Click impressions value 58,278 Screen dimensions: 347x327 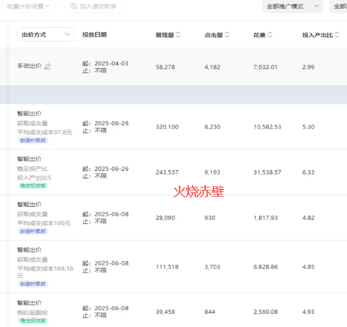[165, 67]
